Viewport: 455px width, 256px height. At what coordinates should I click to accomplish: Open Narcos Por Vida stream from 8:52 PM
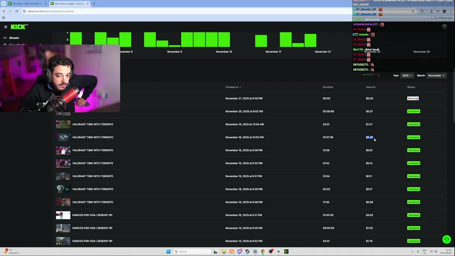tap(92, 241)
